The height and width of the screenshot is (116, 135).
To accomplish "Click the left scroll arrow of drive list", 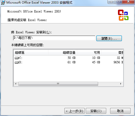I will tap(16, 84).
